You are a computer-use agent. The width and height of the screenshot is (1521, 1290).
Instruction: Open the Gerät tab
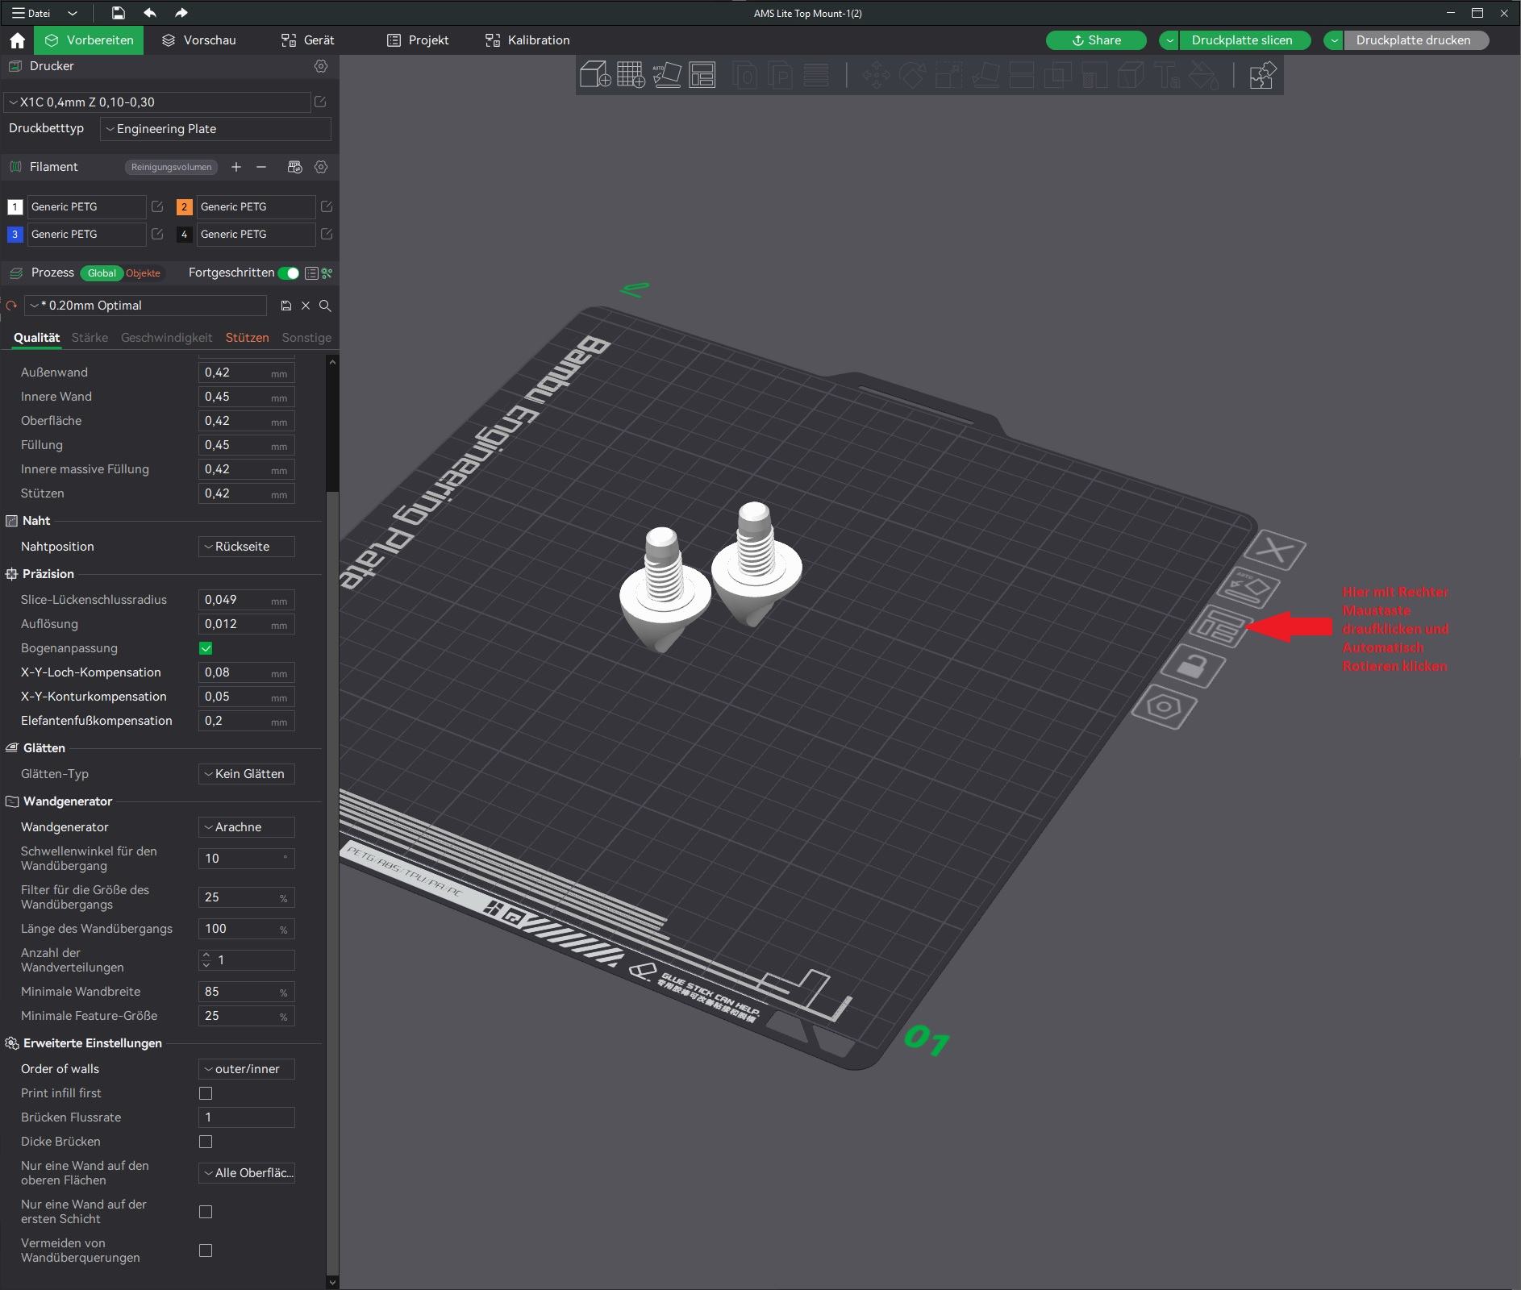pyautogui.click(x=308, y=40)
